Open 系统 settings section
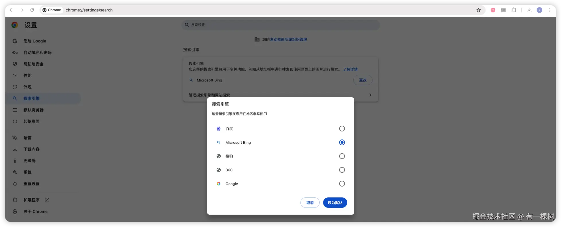 (x=43, y=172)
